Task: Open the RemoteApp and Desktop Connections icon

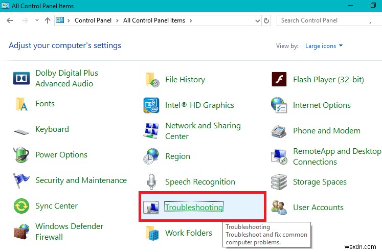Action: 279,156
